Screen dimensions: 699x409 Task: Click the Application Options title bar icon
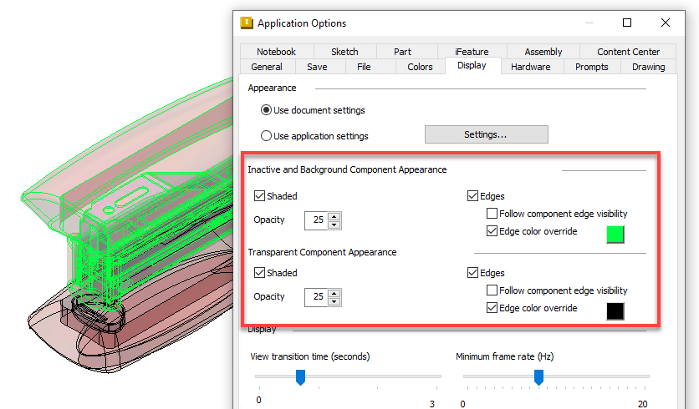247,23
